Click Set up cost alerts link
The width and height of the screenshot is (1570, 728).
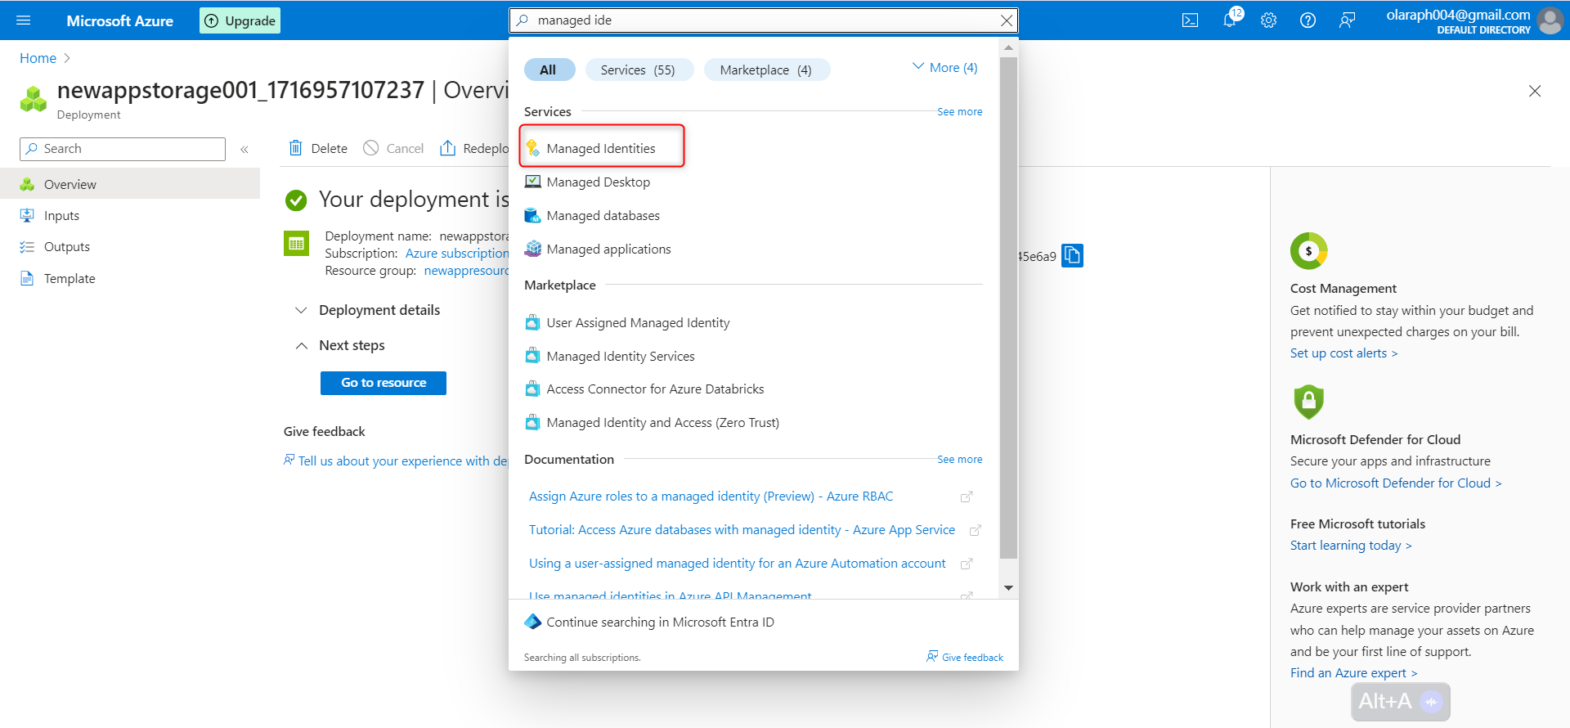(1344, 353)
